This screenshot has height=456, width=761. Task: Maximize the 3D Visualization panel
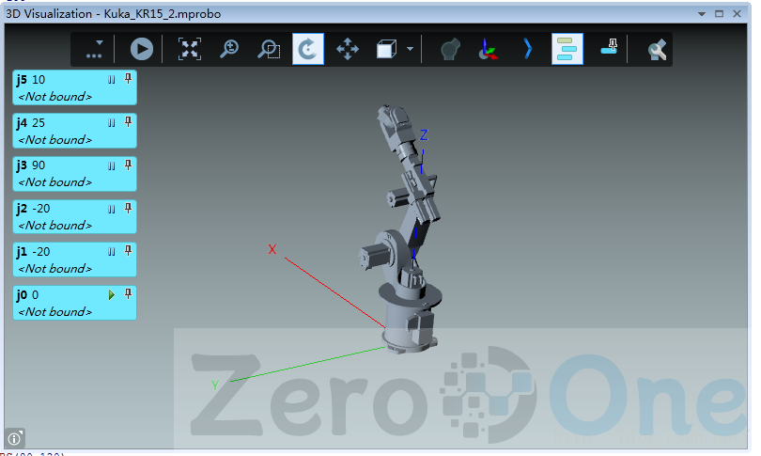[720, 13]
